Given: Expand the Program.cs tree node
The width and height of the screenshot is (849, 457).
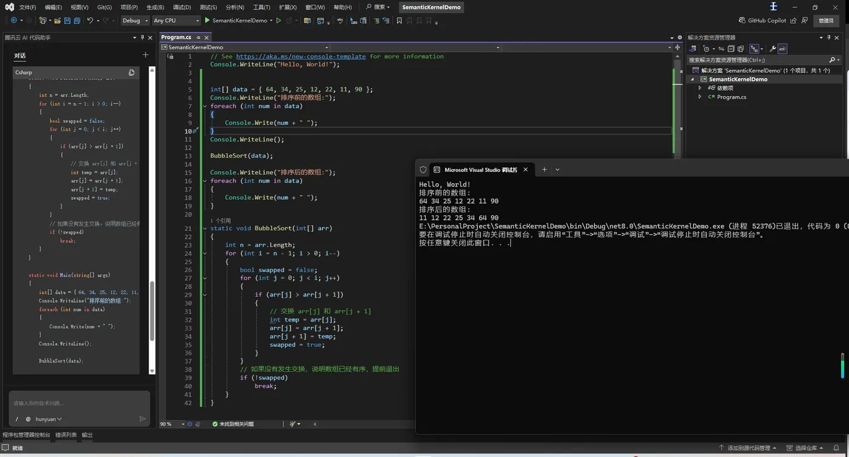Looking at the screenshot, I should pos(700,97).
